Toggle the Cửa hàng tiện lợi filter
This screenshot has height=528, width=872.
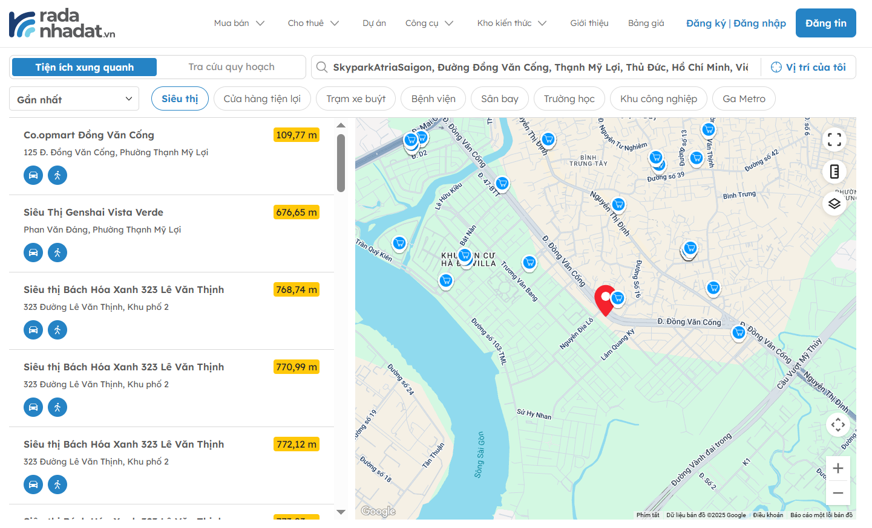click(x=262, y=98)
